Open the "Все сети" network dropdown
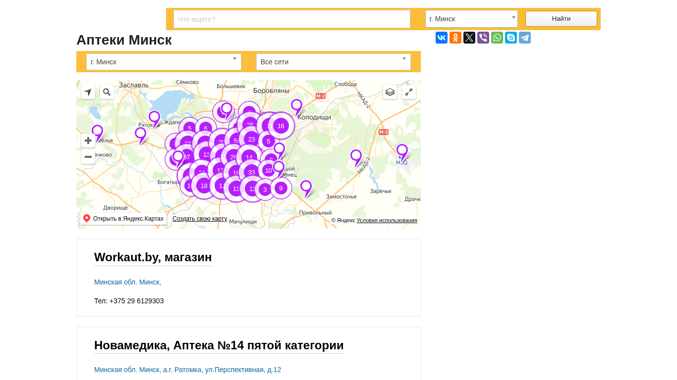 point(333,62)
